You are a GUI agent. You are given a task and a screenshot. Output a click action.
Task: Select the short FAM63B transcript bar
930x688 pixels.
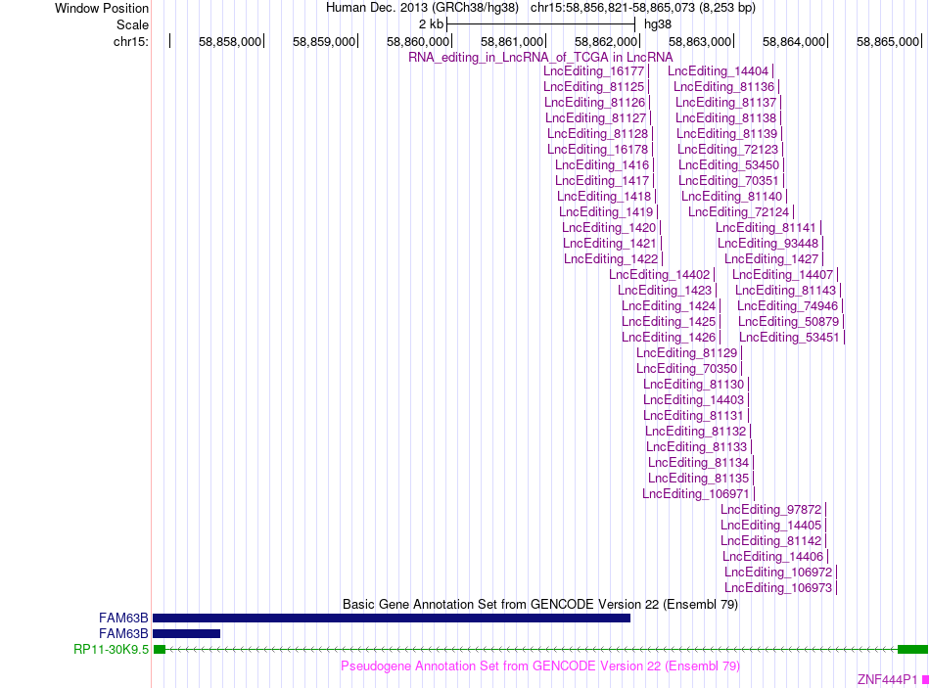187,633
